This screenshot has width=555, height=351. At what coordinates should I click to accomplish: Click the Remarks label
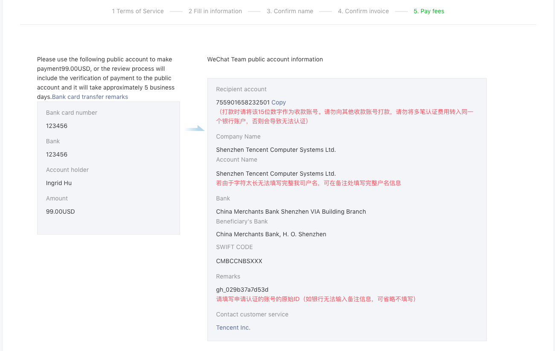[228, 276]
